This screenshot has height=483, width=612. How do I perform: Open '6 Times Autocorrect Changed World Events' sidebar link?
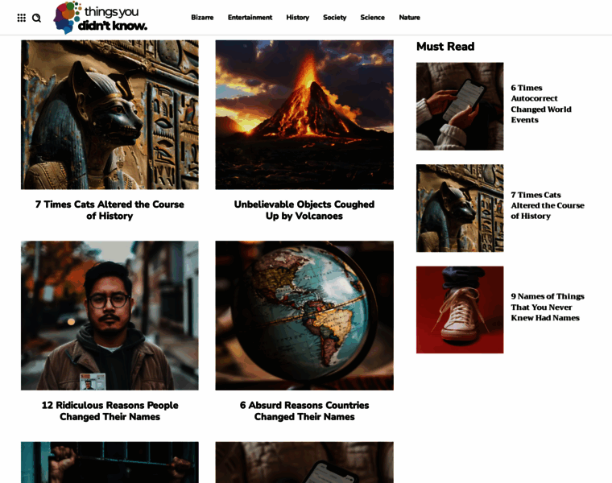pyautogui.click(x=540, y=104)
